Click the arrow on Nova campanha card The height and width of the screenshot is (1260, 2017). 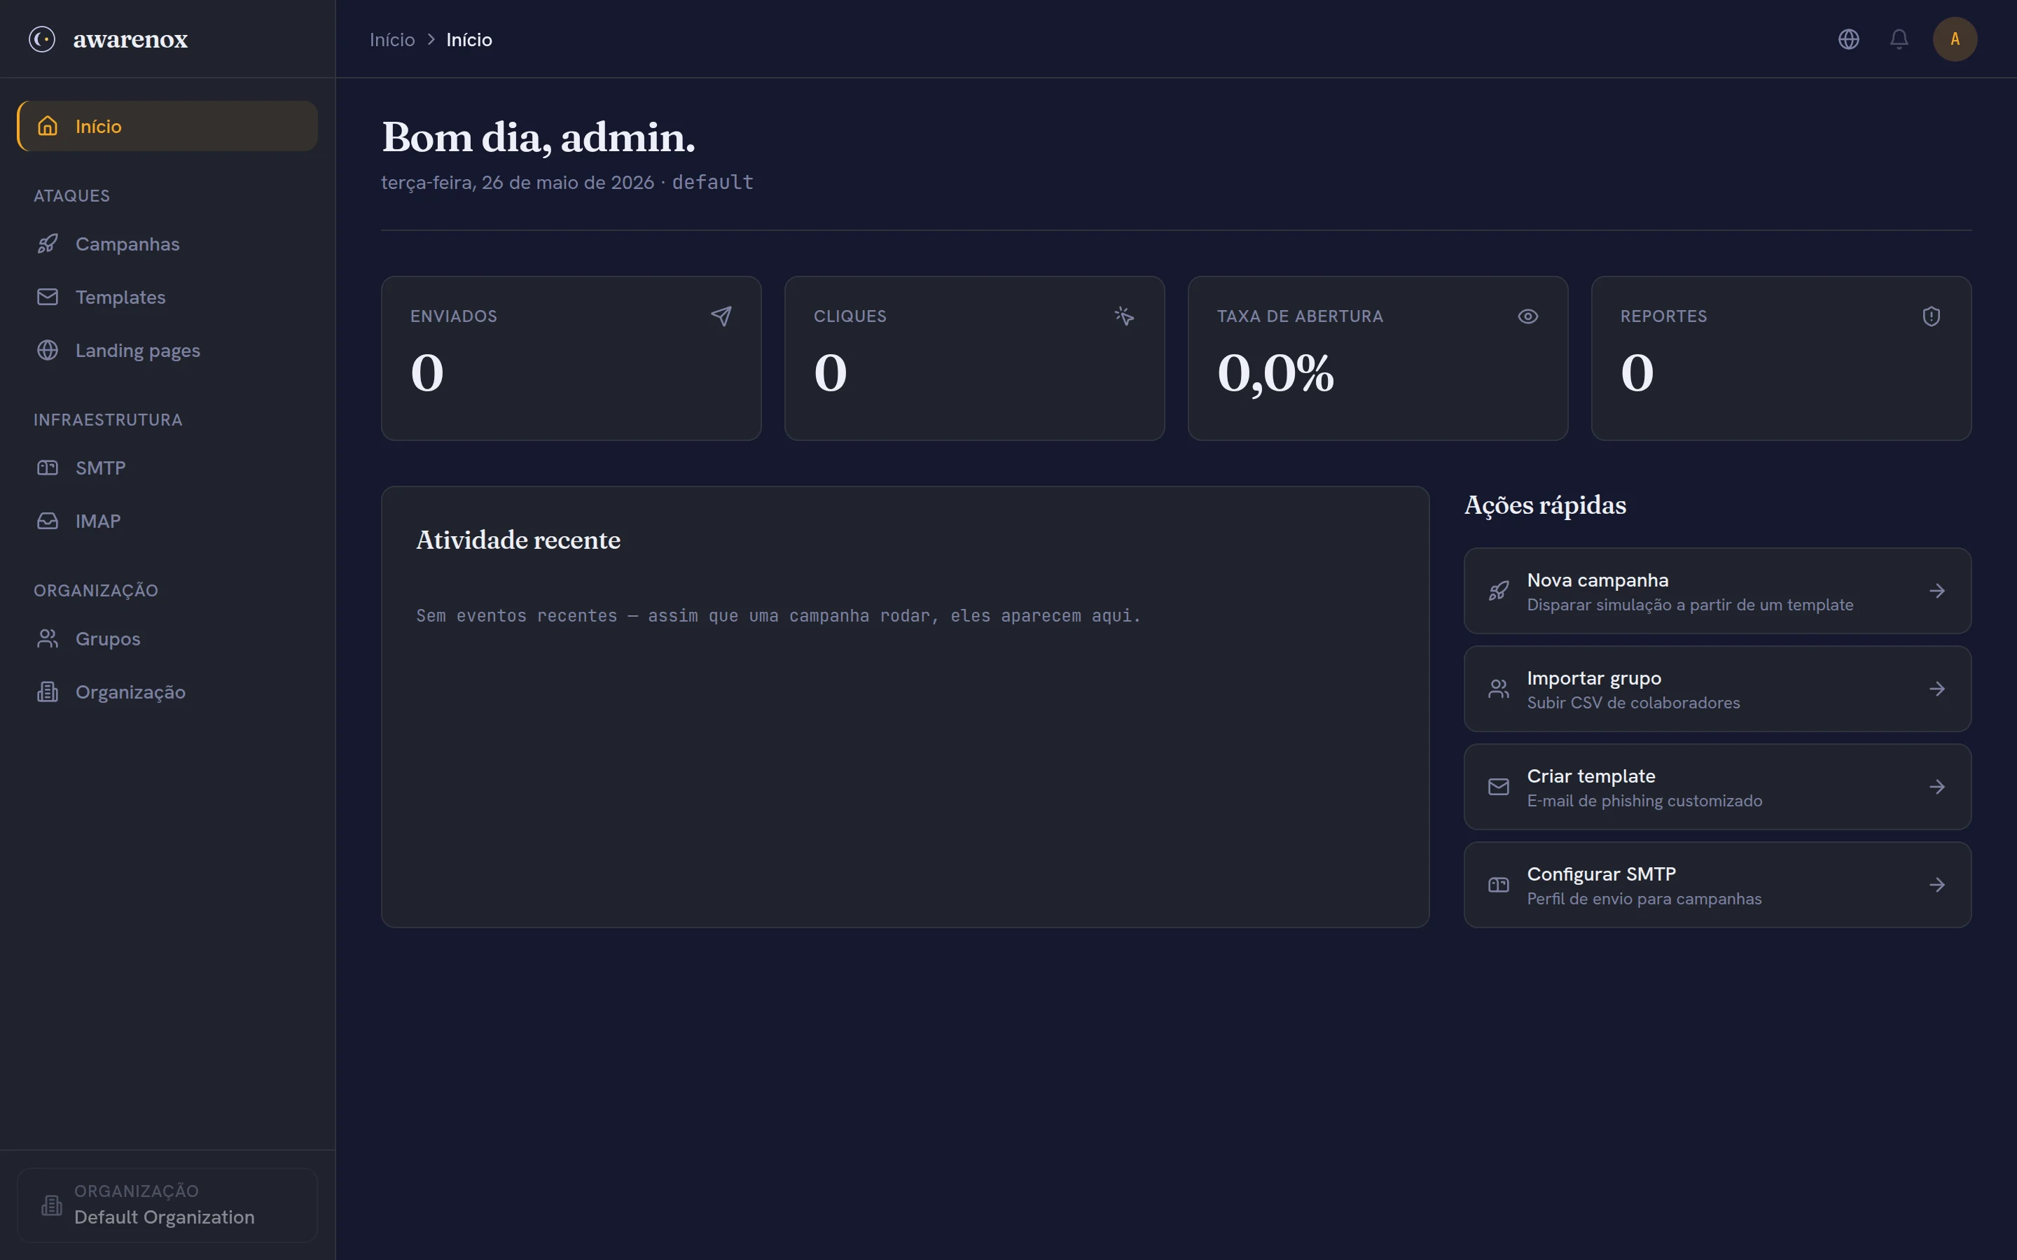click(x=1937, y=591)
